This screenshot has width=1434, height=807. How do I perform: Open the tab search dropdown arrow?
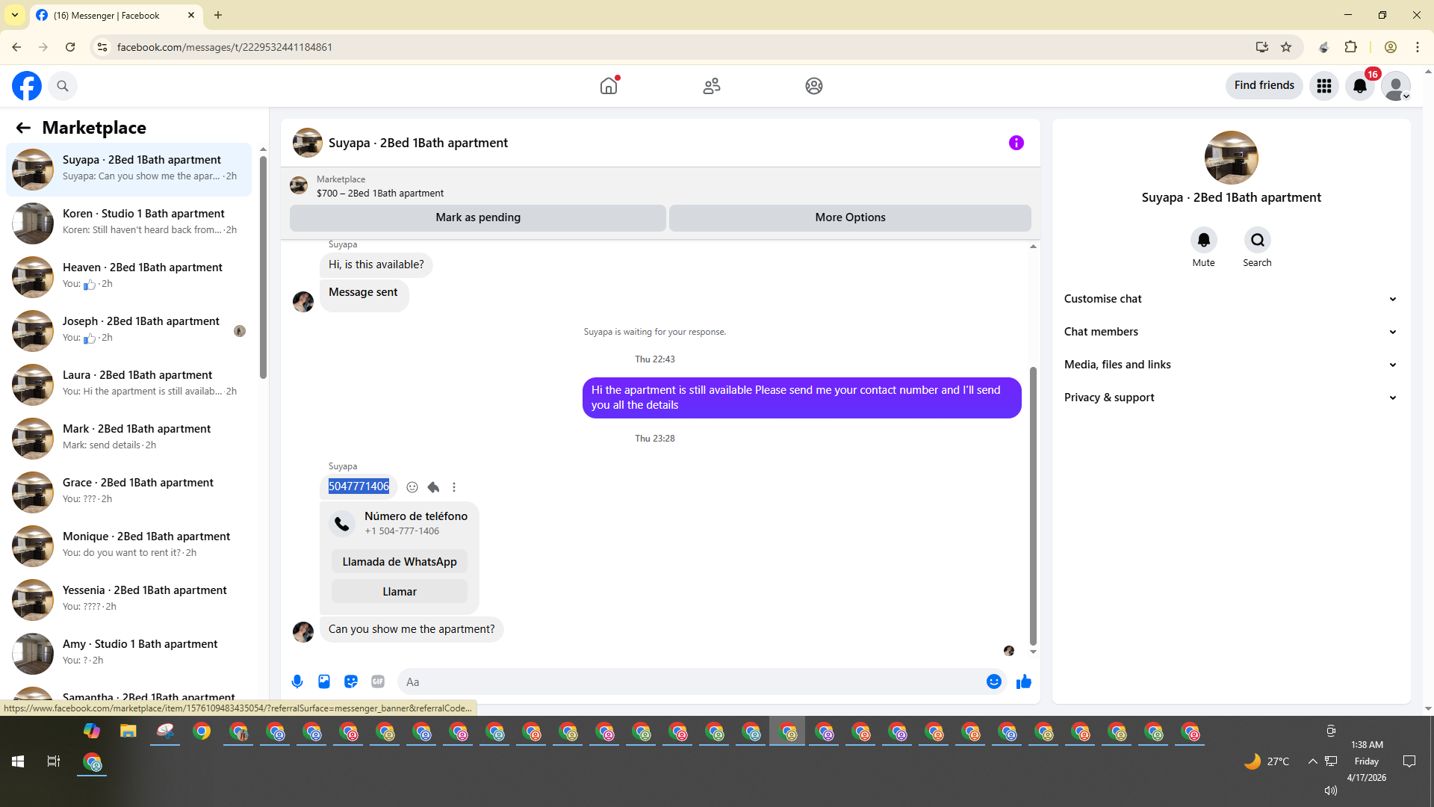click(15, 15)
